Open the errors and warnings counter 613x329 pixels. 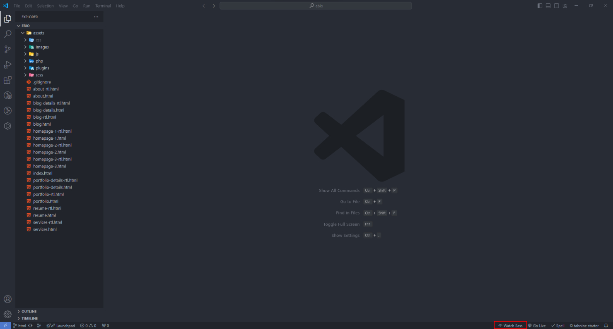pyautogui.click(x=88, y=326)
